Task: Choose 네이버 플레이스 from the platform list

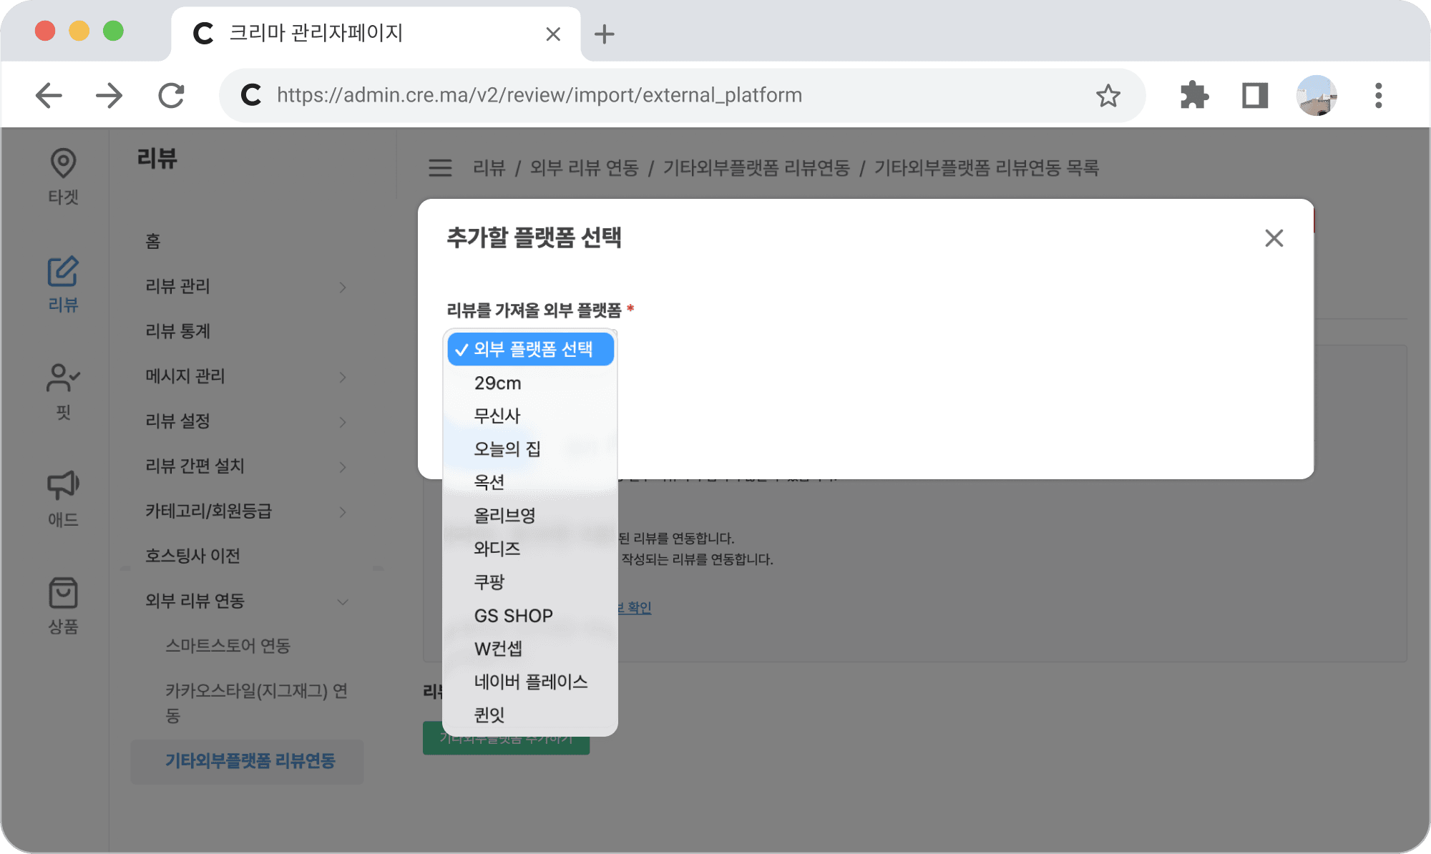Action: coord(530,682)
